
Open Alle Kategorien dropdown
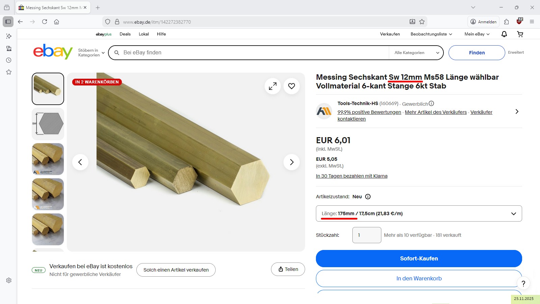pos(416,53)
